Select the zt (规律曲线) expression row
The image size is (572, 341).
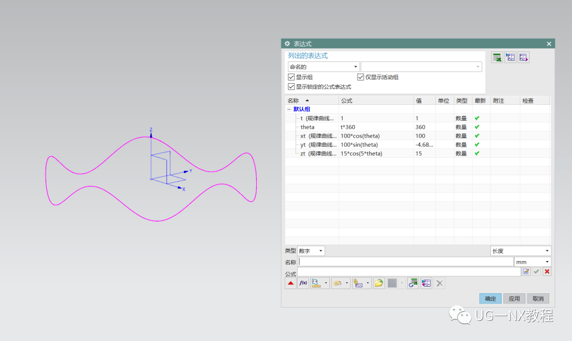418,154
